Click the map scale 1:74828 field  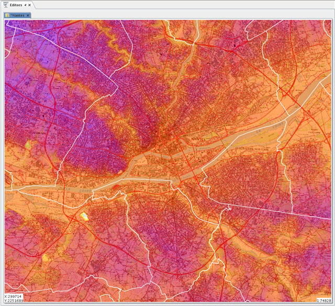[x=323, y=301]
